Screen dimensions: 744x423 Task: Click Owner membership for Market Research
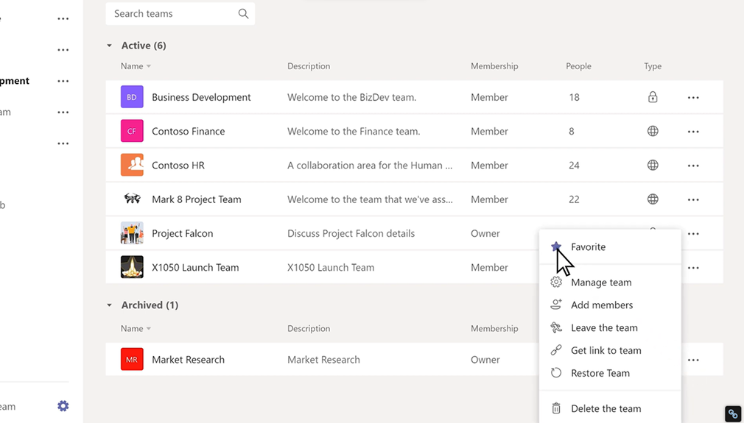[485, 360]
